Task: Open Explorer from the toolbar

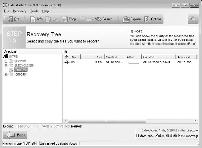Action: 132,19
